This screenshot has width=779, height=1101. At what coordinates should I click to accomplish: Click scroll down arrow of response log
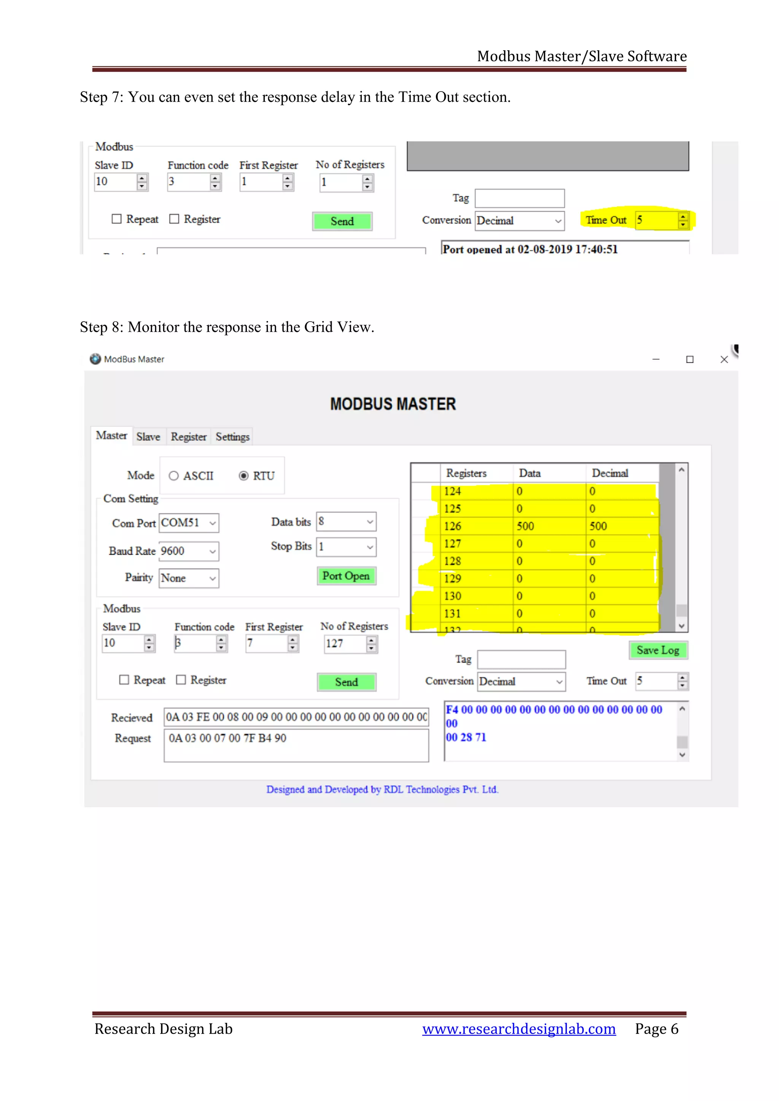(682, 755)
